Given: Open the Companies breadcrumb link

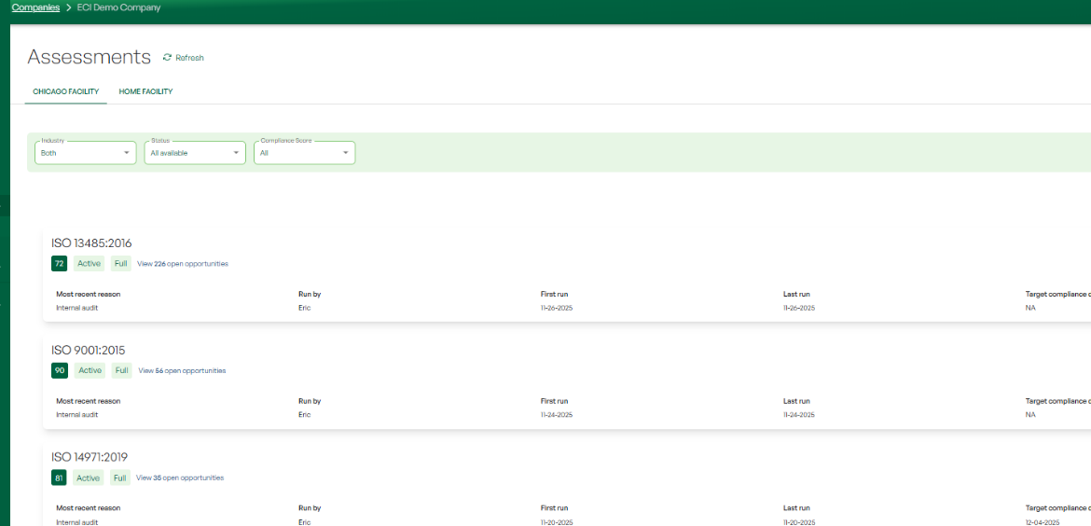Looking at the screenshot, I should pyautogui.click(x=35, y=7).
